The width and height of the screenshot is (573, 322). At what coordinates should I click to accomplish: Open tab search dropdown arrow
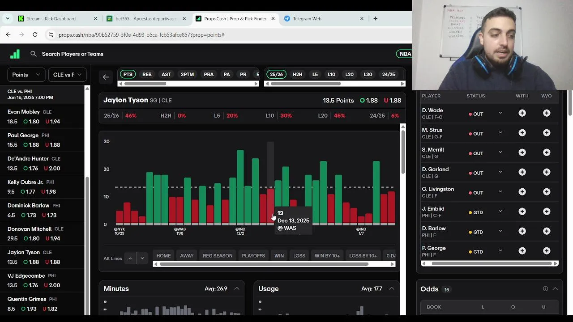click(8, 18)
